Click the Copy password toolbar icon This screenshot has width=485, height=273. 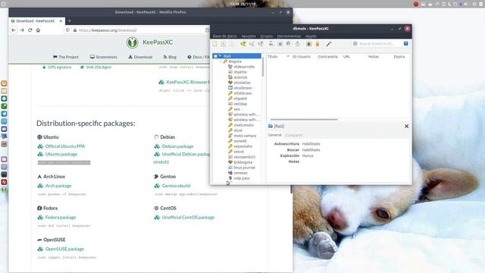280,44
